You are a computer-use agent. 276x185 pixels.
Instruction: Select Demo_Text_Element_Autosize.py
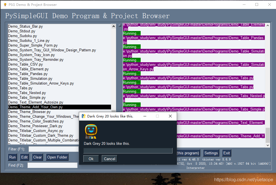coord(60,102)
